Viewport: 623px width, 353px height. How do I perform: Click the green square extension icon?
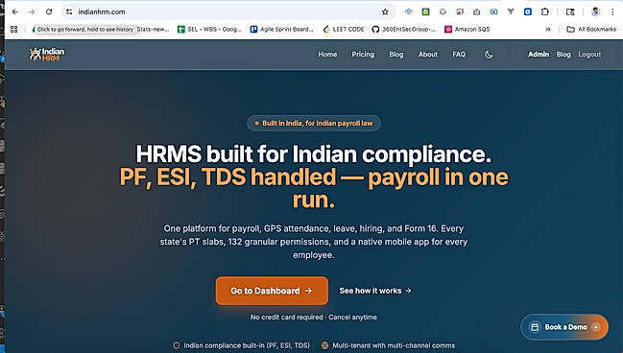pos(425,12)
